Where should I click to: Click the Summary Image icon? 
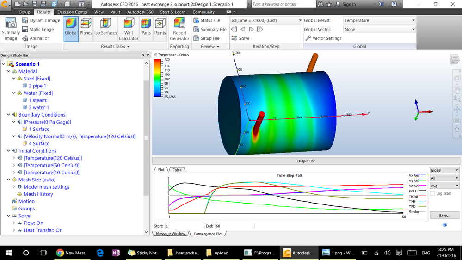pyautogui.click(x=11, y=28)
